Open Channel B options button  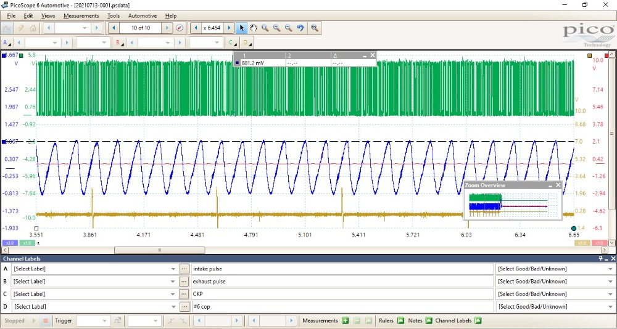click(119, 43)
